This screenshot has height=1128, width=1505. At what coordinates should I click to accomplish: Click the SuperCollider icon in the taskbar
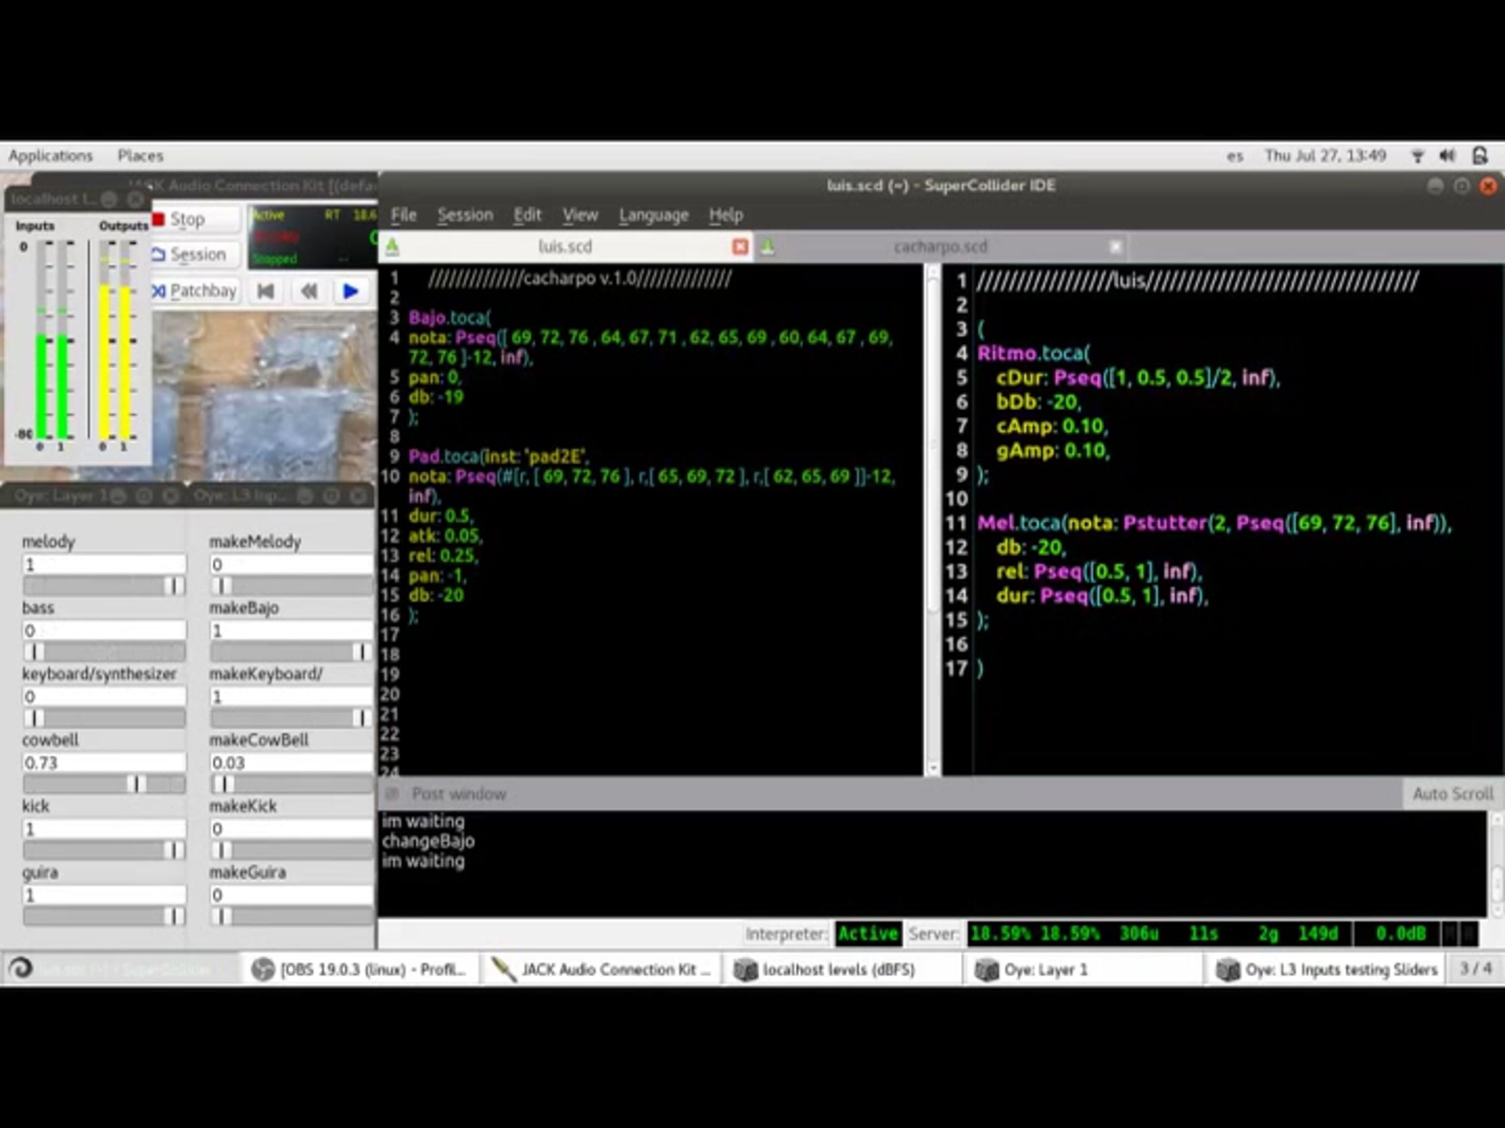pyautogui.click(x=21, y=968)
